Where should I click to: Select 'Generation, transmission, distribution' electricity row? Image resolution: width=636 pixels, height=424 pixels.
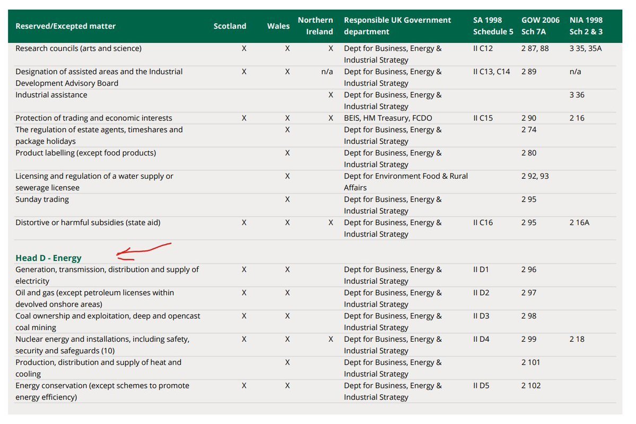pos(107,275)
